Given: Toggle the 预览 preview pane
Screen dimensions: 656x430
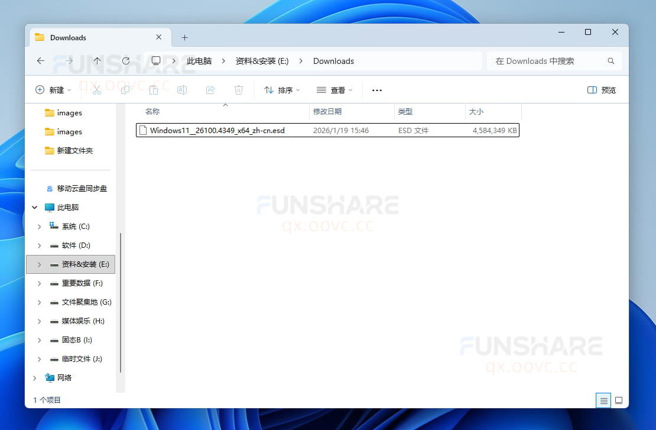Looking at the screenshot, I should tap(600, 90).
